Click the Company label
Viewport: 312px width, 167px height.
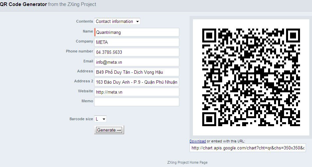coord(84,41)
